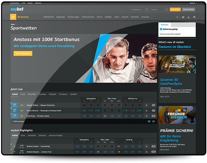Open the Alle Sportarten hamburger menu icon
This screenshot has width=207, height=163.
coord(13,17)
